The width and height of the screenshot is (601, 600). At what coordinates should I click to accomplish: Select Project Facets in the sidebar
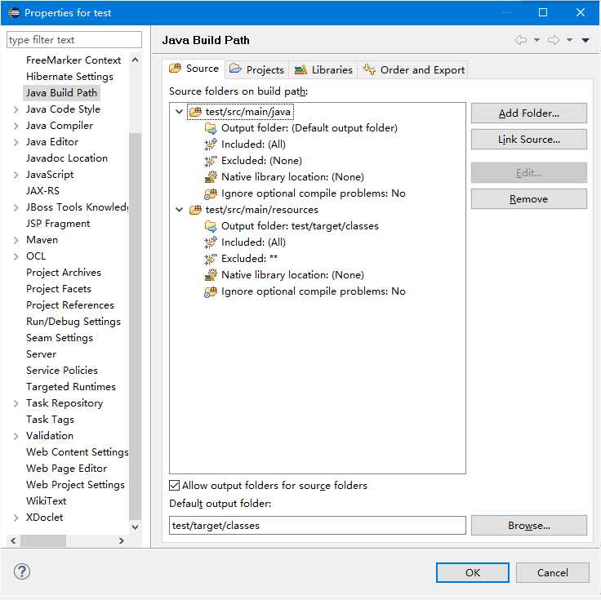click(59, 289)
